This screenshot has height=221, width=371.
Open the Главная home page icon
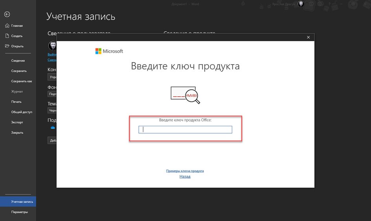(x=7, y=25)
